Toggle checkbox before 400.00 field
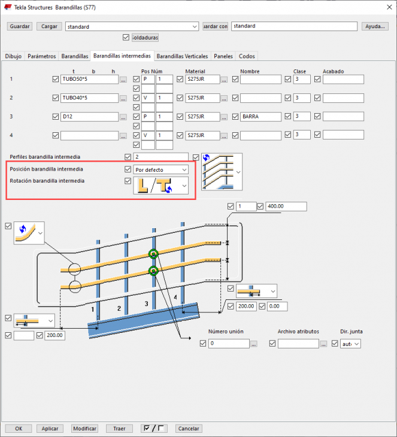 coord(260,207)
